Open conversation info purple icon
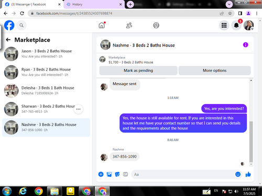 tap(246, 45)
